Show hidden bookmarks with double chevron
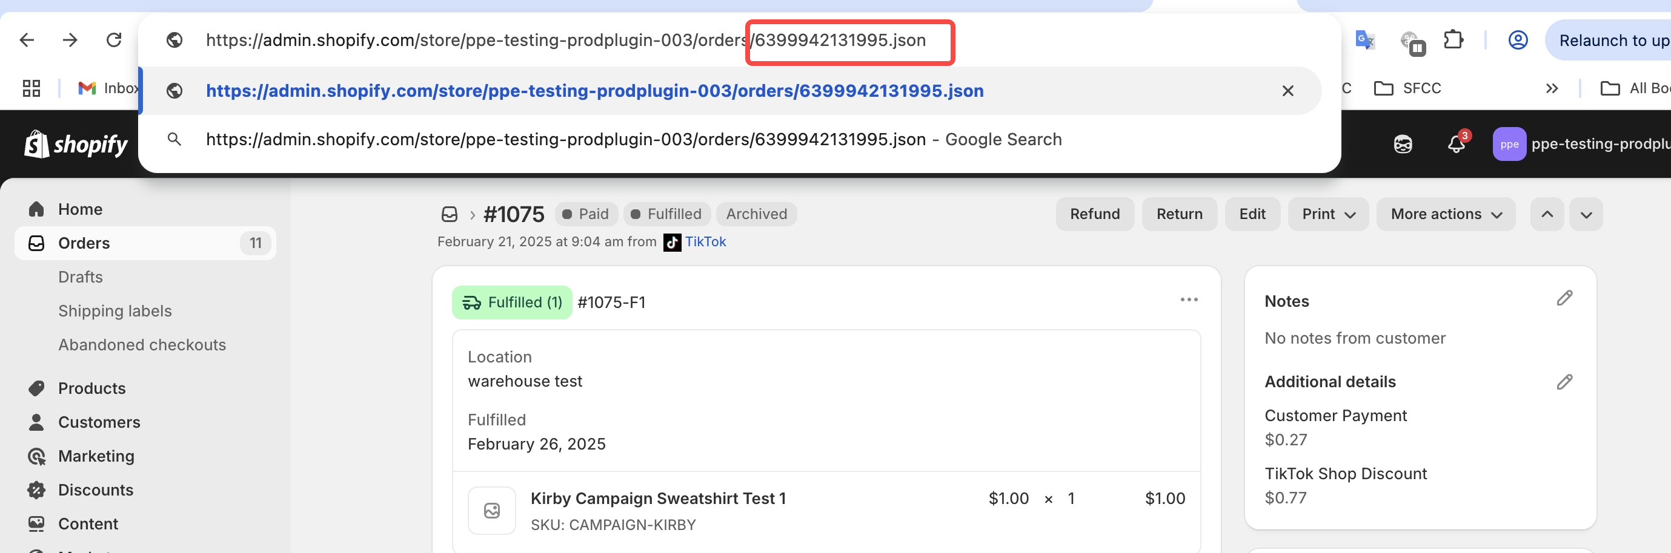Screen dimensions: 1671x553 pos(1552,88)
